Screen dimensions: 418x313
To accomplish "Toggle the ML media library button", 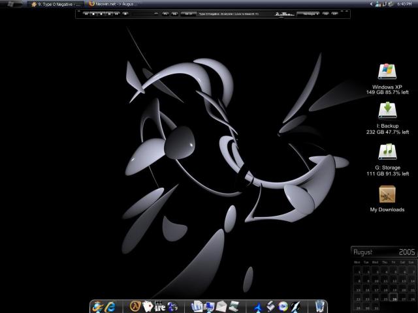I will pyautogui.click(x=175, y=14).
